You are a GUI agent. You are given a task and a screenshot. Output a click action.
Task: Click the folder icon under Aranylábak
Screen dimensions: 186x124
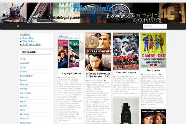tap(142, 74)
